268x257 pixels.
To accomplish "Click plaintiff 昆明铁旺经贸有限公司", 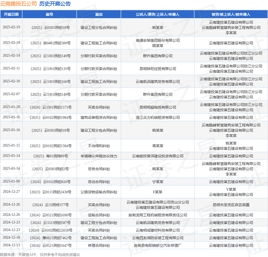I will point(158,69).
